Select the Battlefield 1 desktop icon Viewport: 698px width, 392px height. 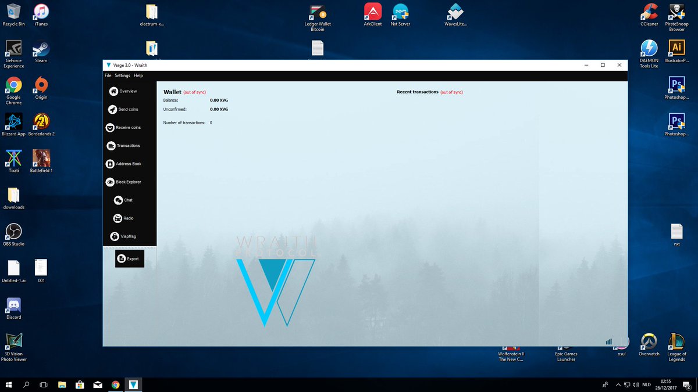41,161
